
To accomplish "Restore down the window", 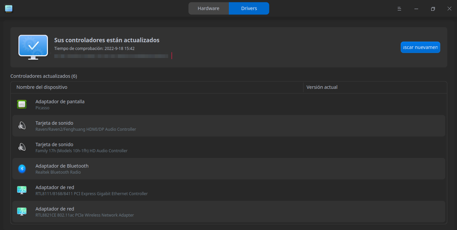I will click(x=433, y=9).
